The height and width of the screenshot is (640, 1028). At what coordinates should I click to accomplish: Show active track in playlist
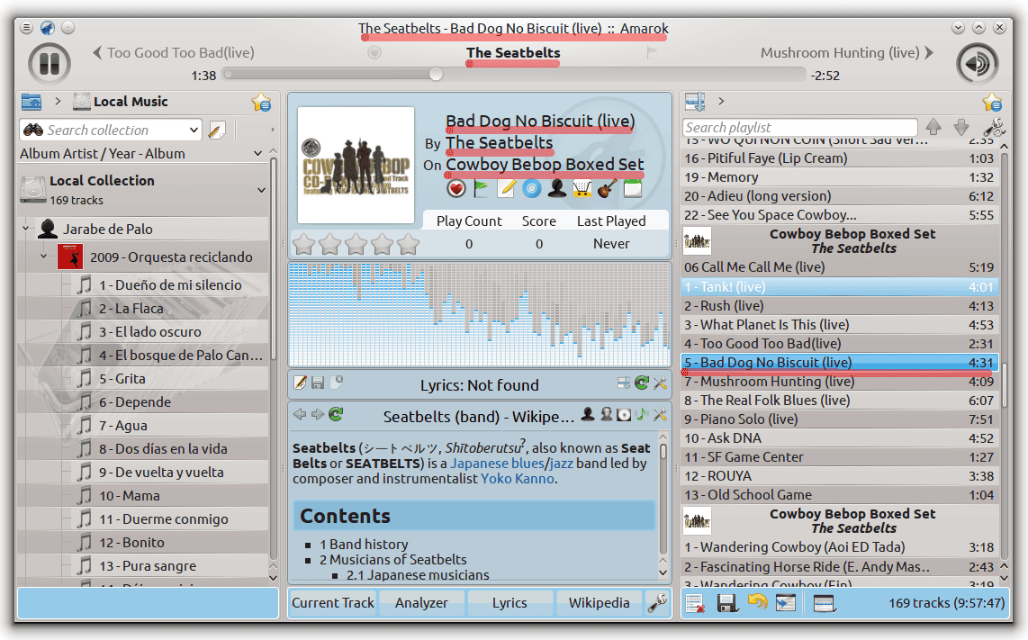pyautogui.click(x=786, y=602)
